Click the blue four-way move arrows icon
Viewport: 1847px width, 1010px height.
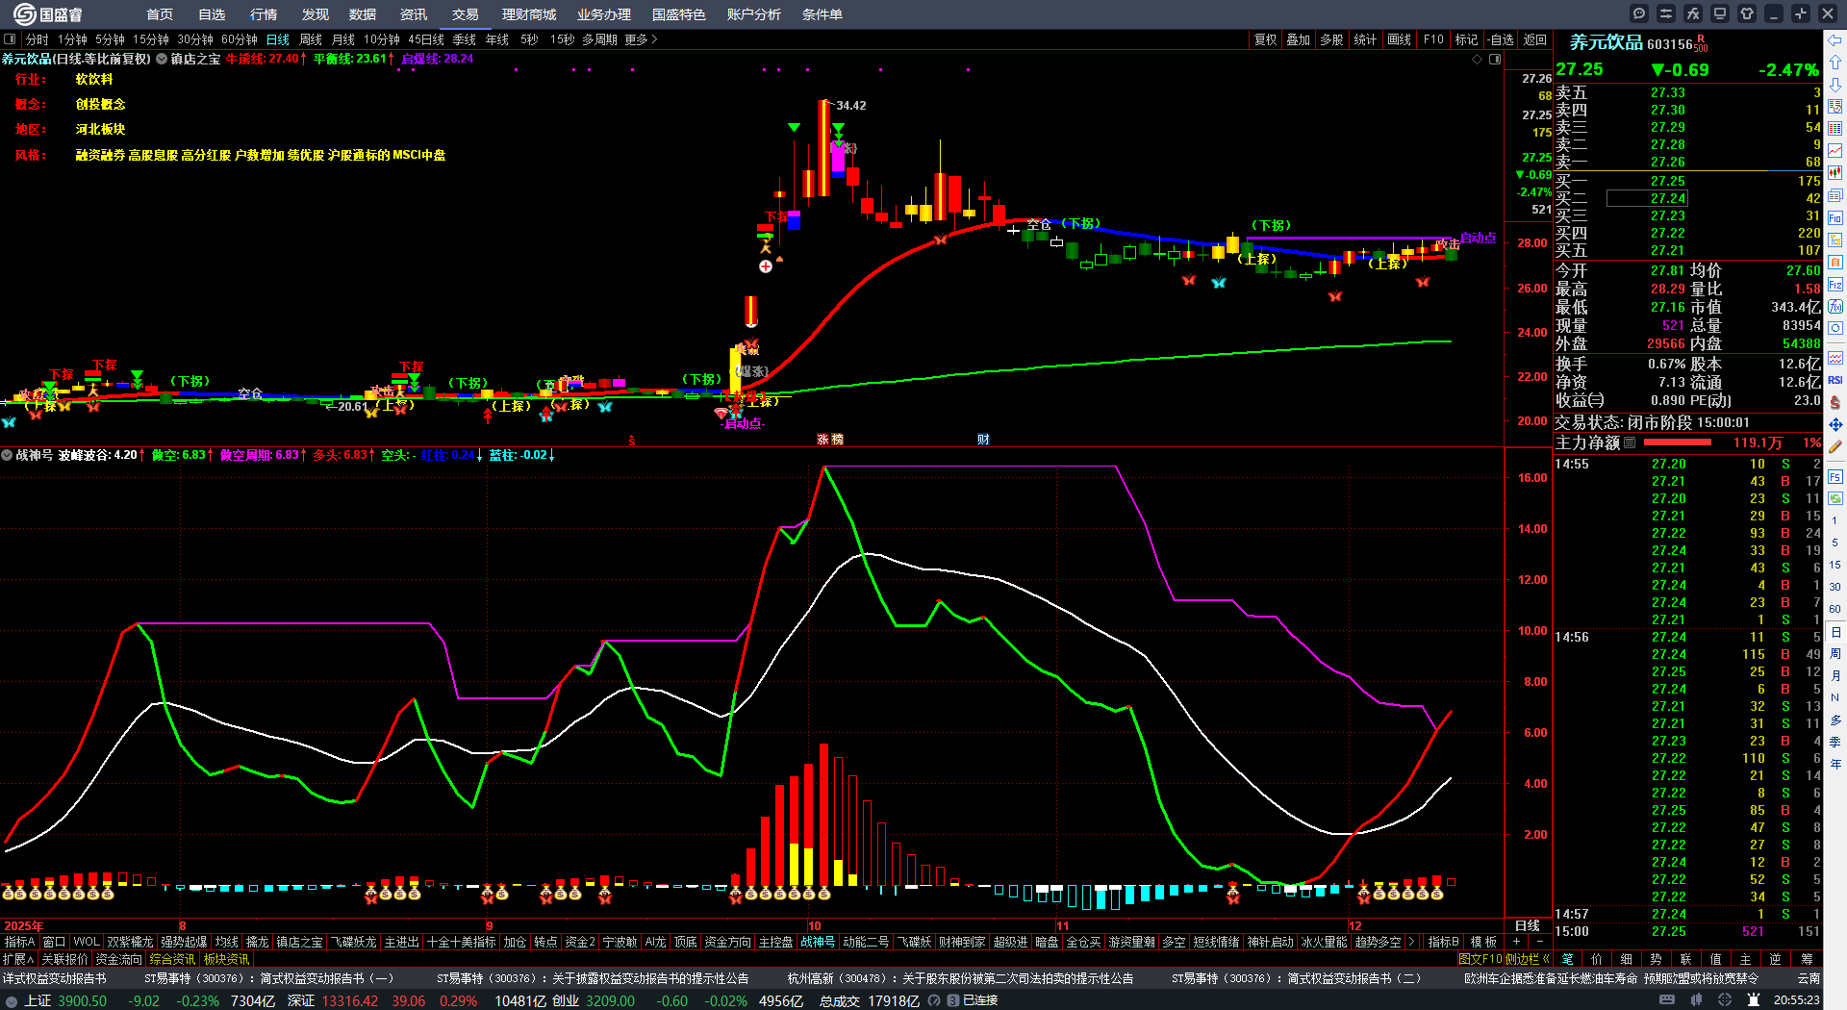1835,424
